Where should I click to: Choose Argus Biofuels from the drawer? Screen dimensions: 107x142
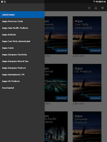[22, 35]
